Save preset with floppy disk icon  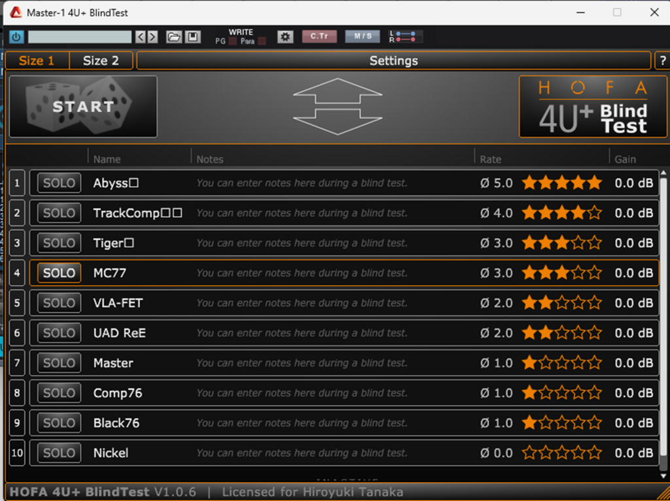coord(193,37)
